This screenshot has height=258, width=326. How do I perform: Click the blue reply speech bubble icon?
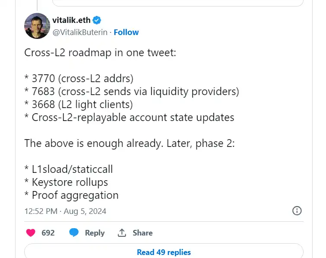click(x=74, y=233)
